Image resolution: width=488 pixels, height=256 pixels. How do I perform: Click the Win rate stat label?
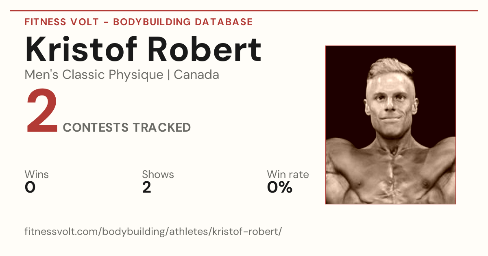(288, 174)
